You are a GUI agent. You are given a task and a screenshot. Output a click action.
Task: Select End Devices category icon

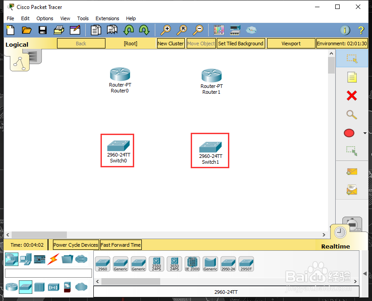tap(26, 259)
